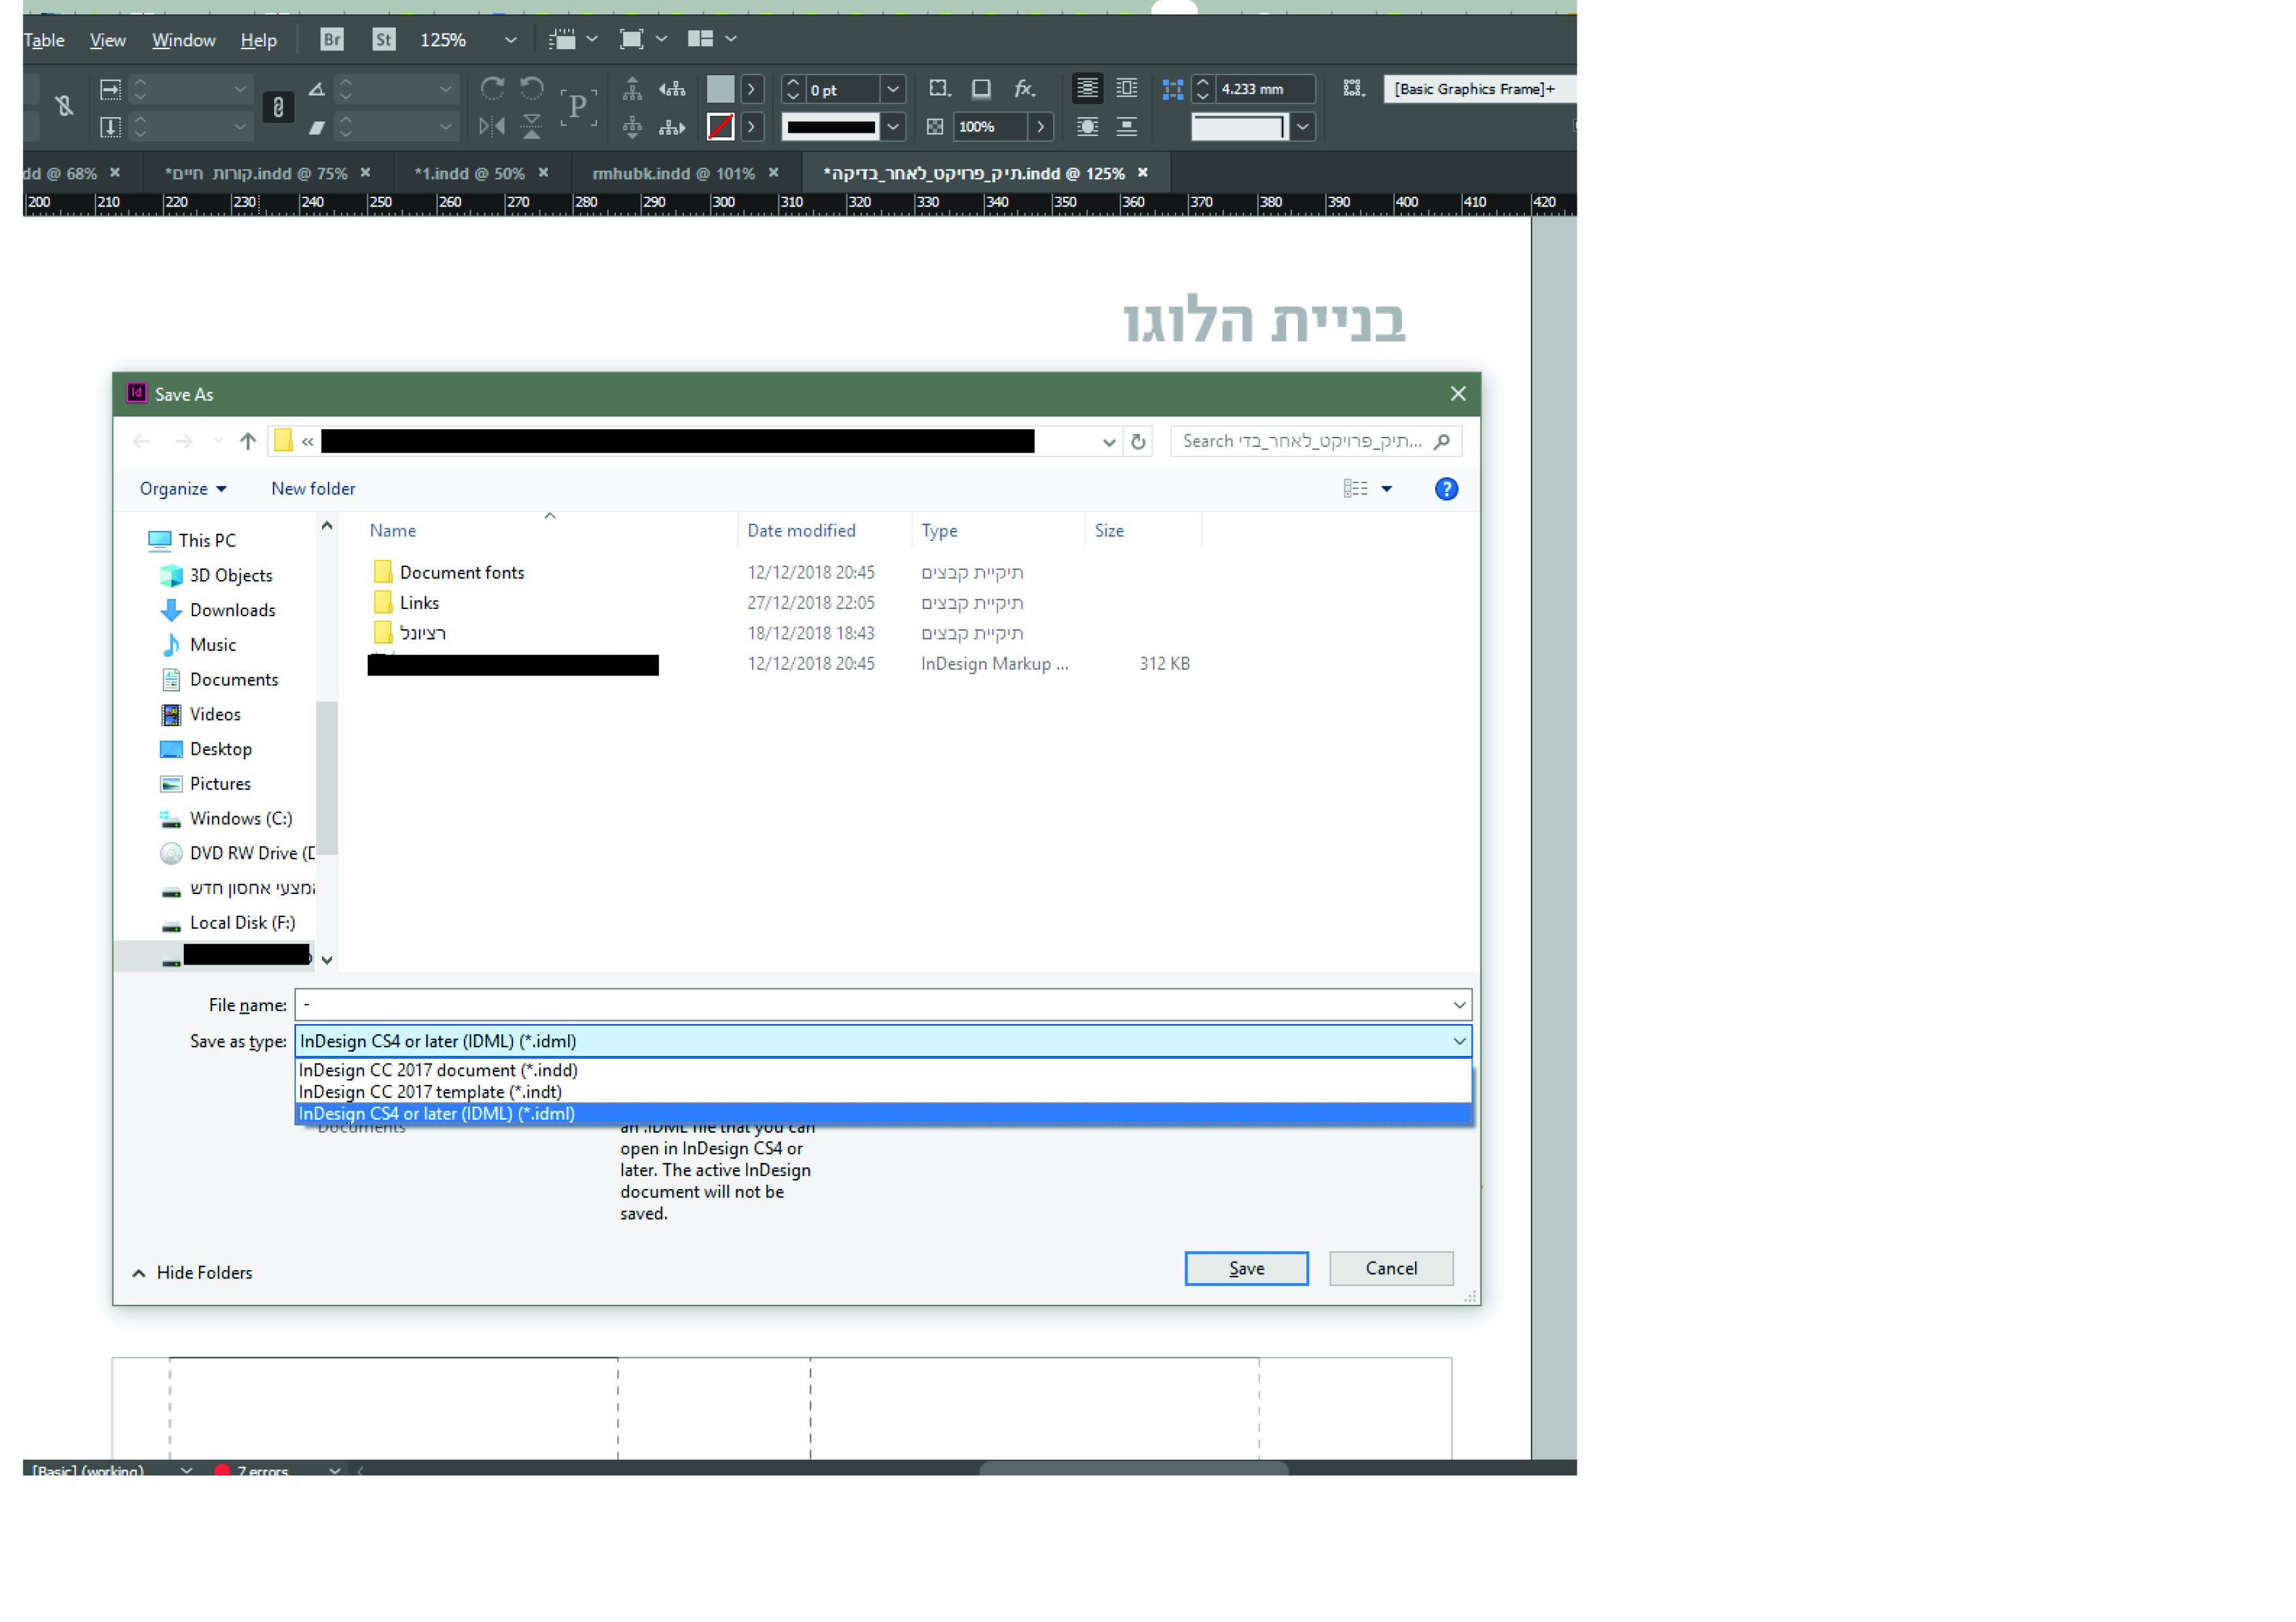Open the zoom level 125% dropdown
The height and width of the screenshot is (1622, 2296).
pos(510,40)
